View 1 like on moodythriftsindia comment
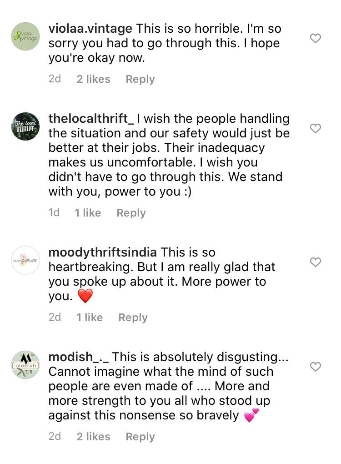 point(90,317)
